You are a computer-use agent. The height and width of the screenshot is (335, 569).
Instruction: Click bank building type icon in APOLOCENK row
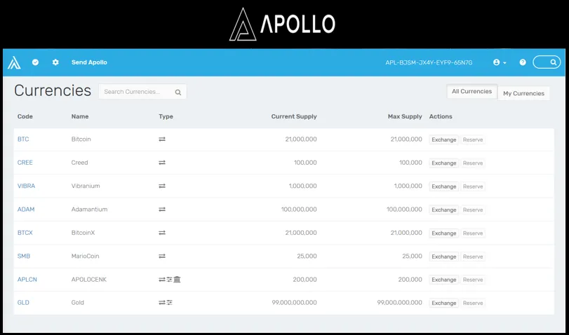tap(177, 279)
